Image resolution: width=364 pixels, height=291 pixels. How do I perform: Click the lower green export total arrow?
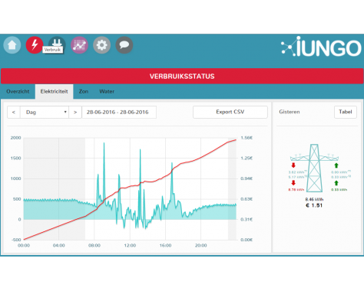(336, 183)
